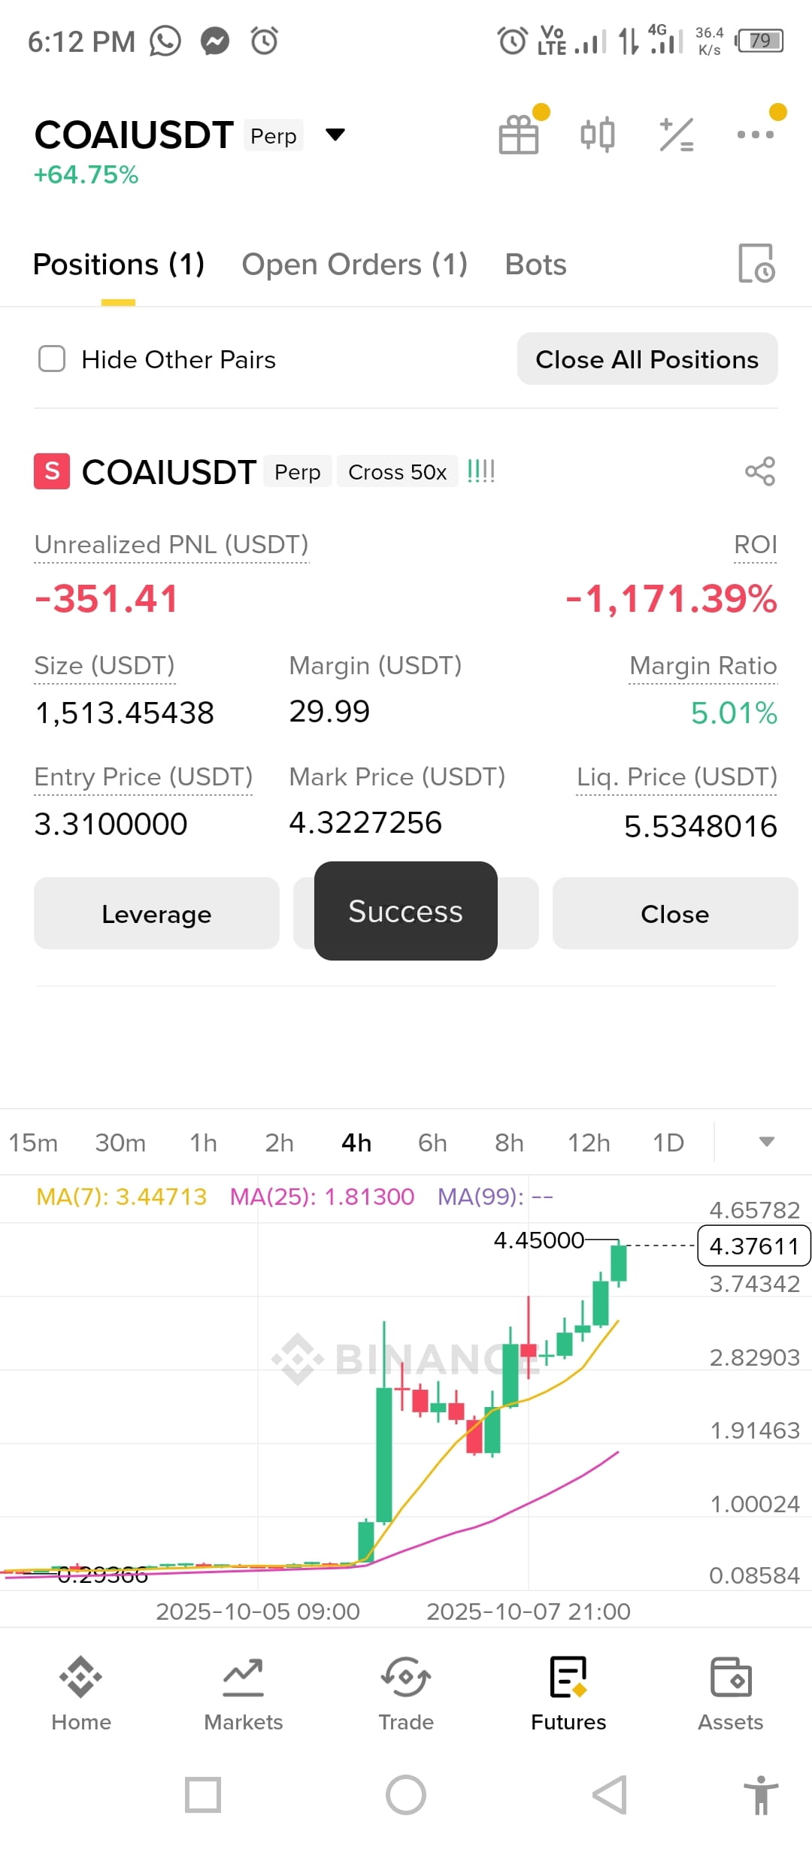Viewport: 812px width, 1849px height.
Task: Switch to Open Orders (1) tab
Action: click(x=354, y=265)
